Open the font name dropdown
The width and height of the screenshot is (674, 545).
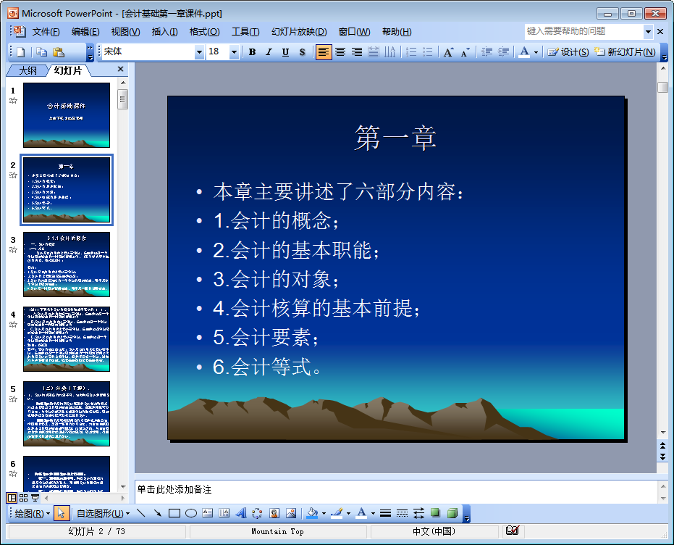tap(199, 52)
